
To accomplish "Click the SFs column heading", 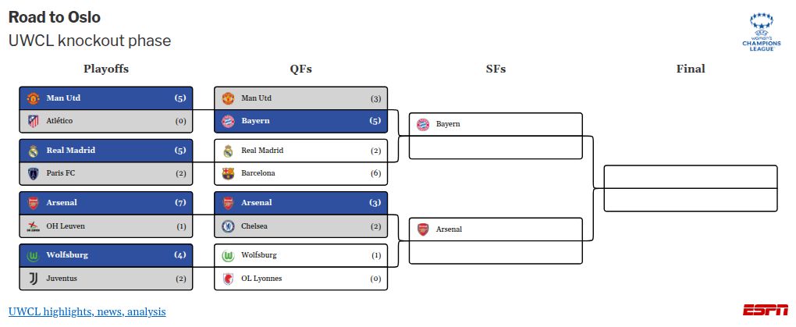I will pyautogui.click(x=496, y=69).
